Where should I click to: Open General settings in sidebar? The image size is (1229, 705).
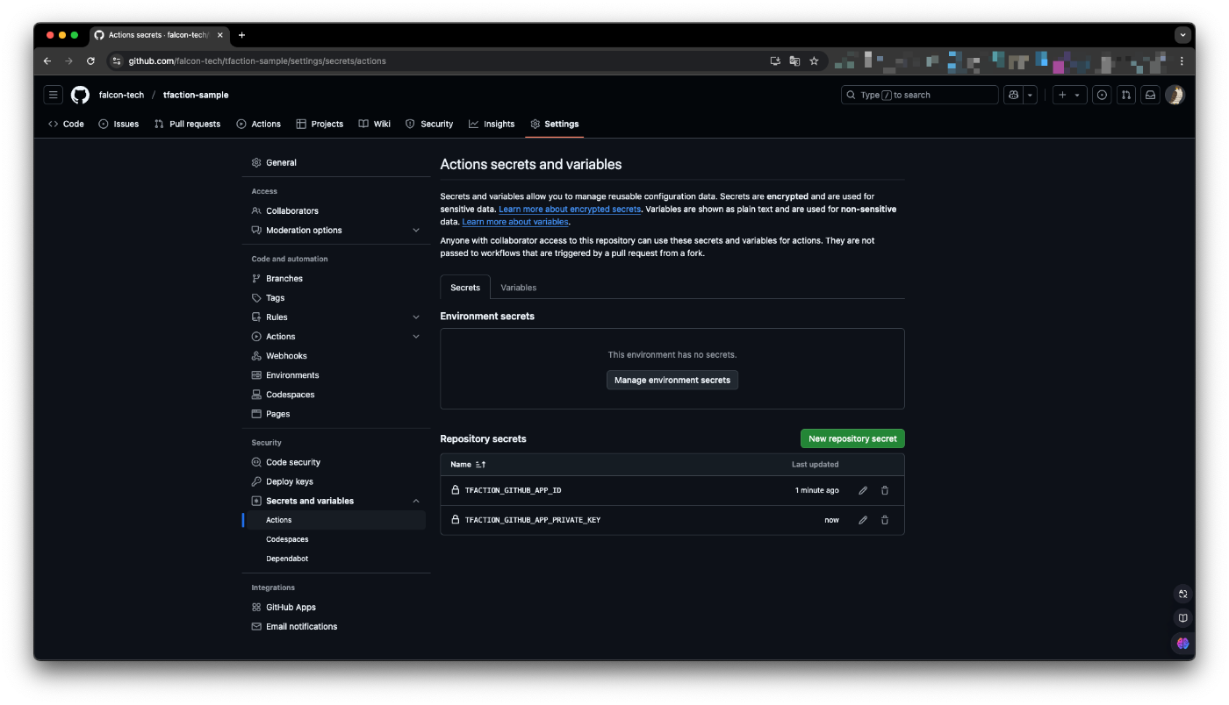[x=334, y=162]
